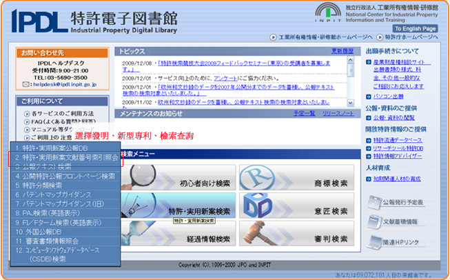Open the リサーチツール特許DB link

point(398,148)
